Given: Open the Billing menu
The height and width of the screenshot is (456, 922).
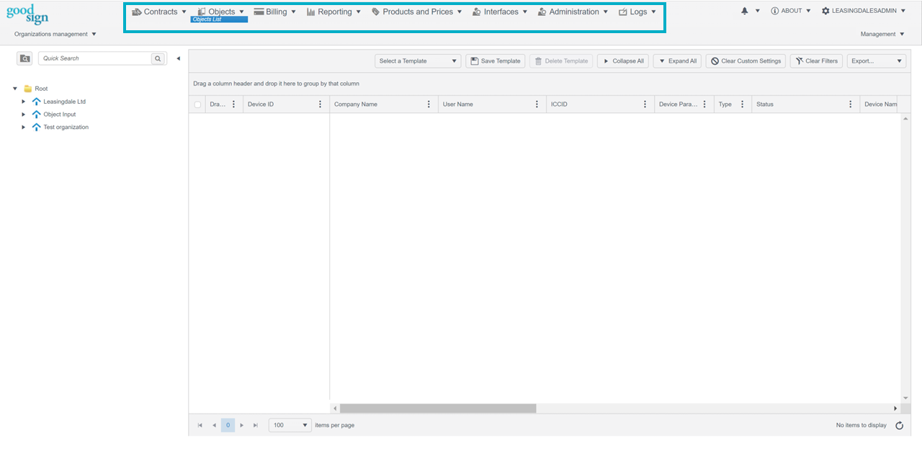Looking at the screenshot, I should [x=275, y=12].
